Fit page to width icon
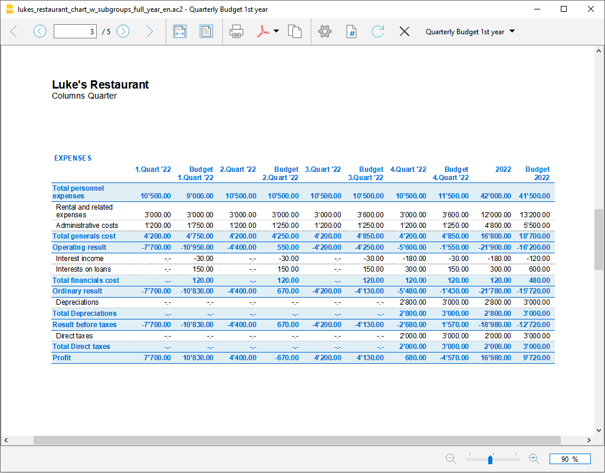This screenshot has height=473, width=605. (x=180, y=32)
